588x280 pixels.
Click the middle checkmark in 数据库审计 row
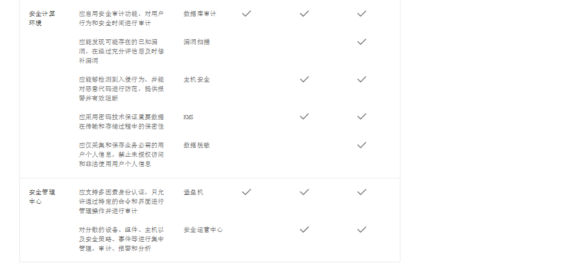pyautogui.click(x=305, y=14)
